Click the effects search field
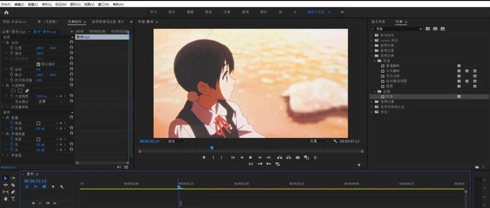490x208 pixels. point(395,29)
